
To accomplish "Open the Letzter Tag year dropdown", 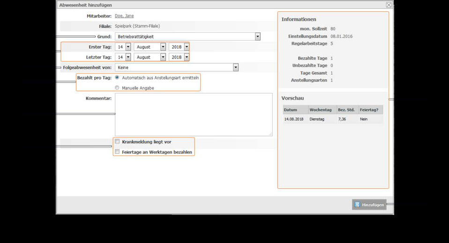I will (187, 57).
